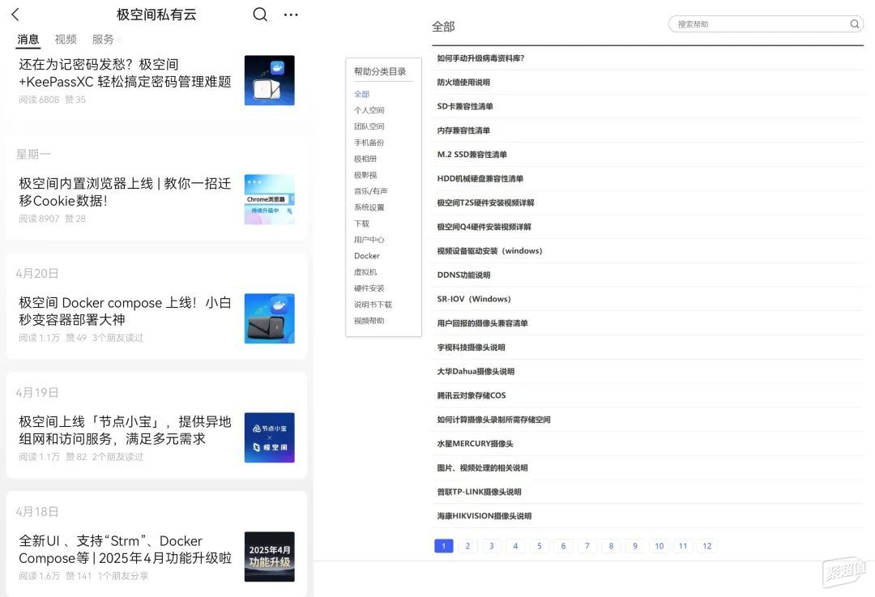This screenshot has height=597, width=875.
Task: Select 说明书下载 help category
Action: [373, 304]
